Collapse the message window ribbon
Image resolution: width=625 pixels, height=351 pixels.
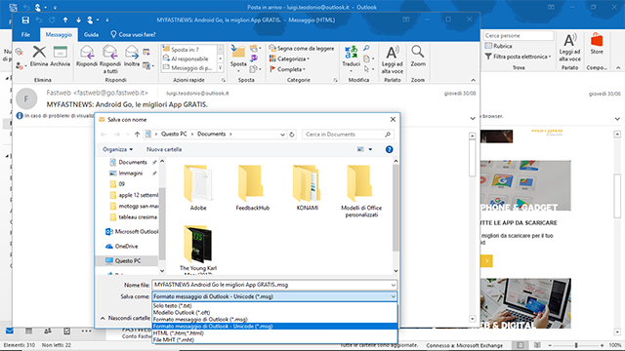(x=473, y=80)
